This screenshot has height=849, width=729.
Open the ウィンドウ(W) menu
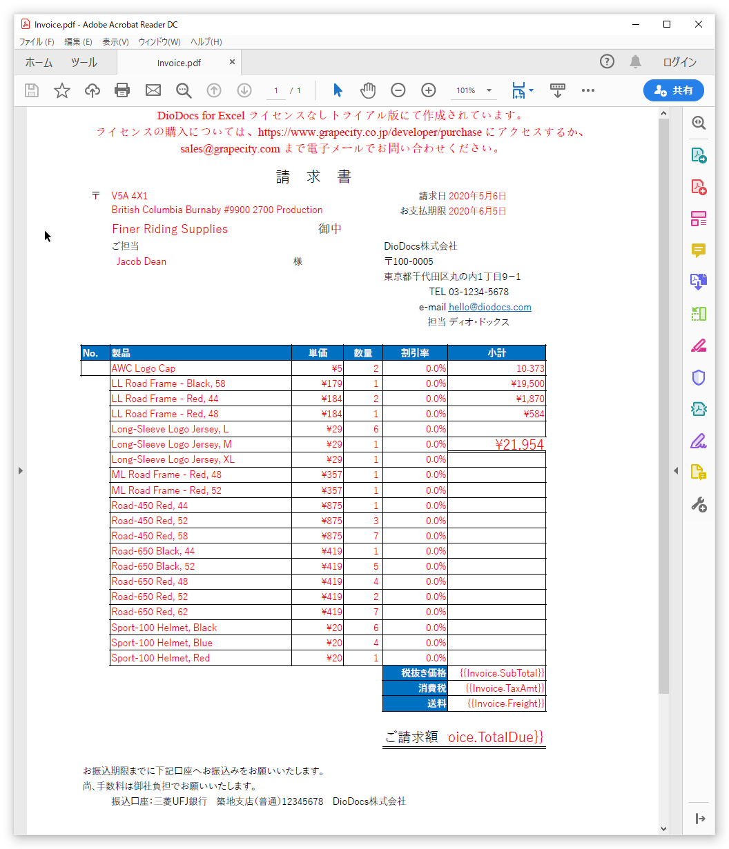click(x=159, y=42)
